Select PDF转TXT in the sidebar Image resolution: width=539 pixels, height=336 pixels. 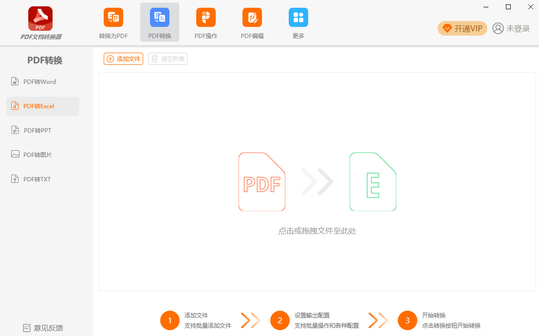click(x=43, y=179)
